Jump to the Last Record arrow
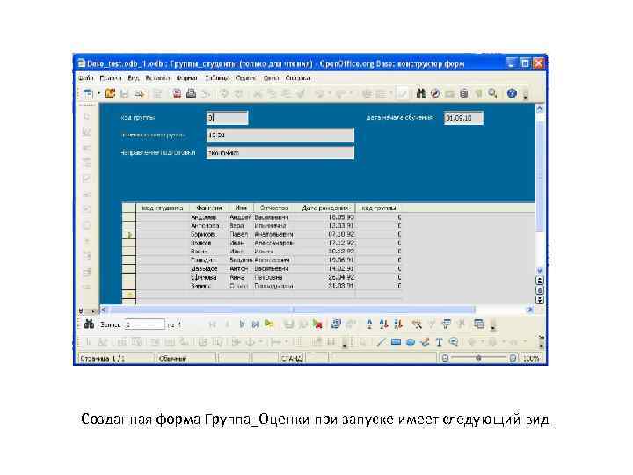The width and height of the screenshot is (633, 475). click(x=255, y=325)
